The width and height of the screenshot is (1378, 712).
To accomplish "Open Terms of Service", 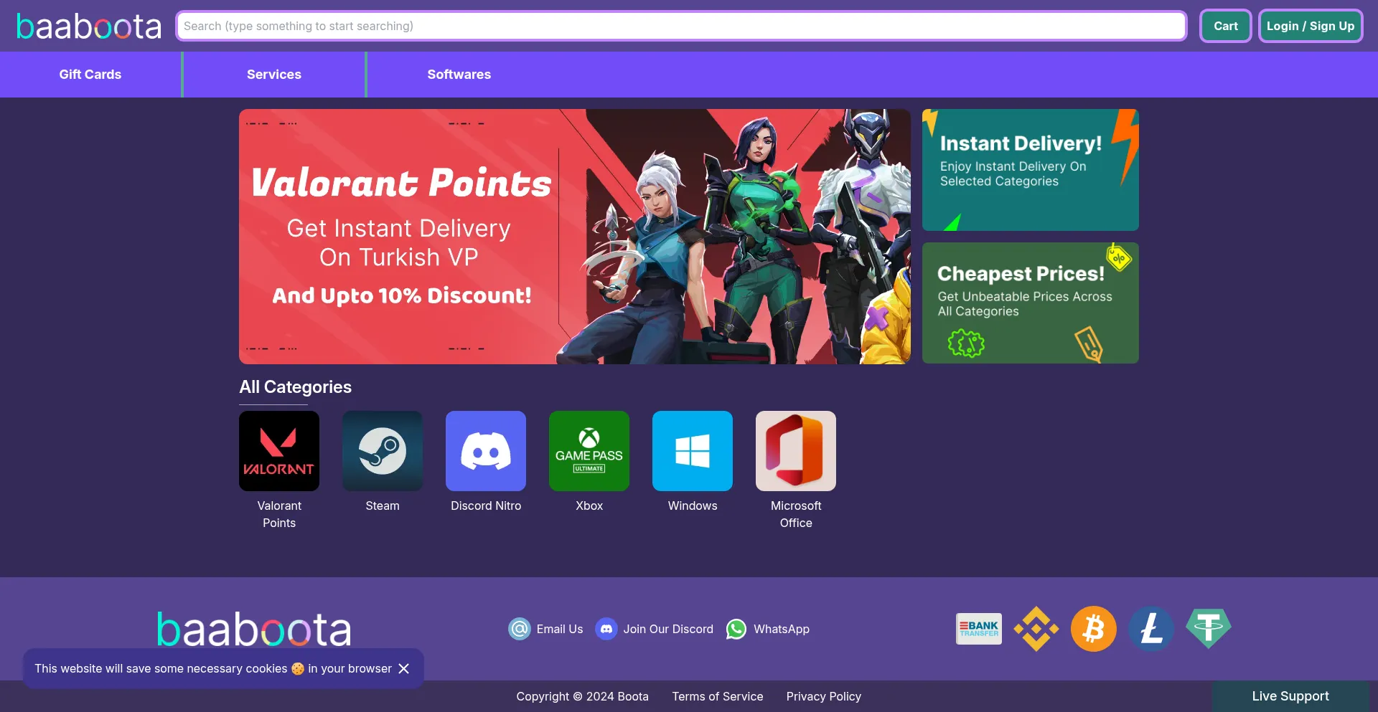I will 718,696.
